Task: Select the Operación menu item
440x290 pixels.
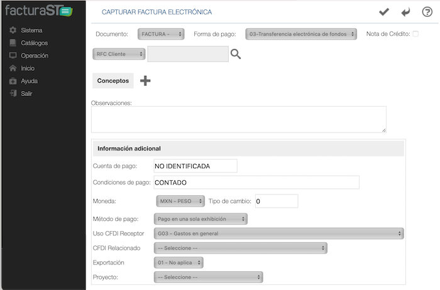Action: [34, 55]
